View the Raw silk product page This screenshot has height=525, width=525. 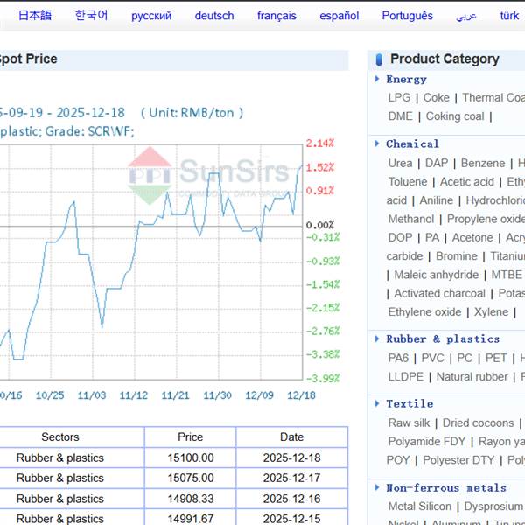(x=409, y=423)
